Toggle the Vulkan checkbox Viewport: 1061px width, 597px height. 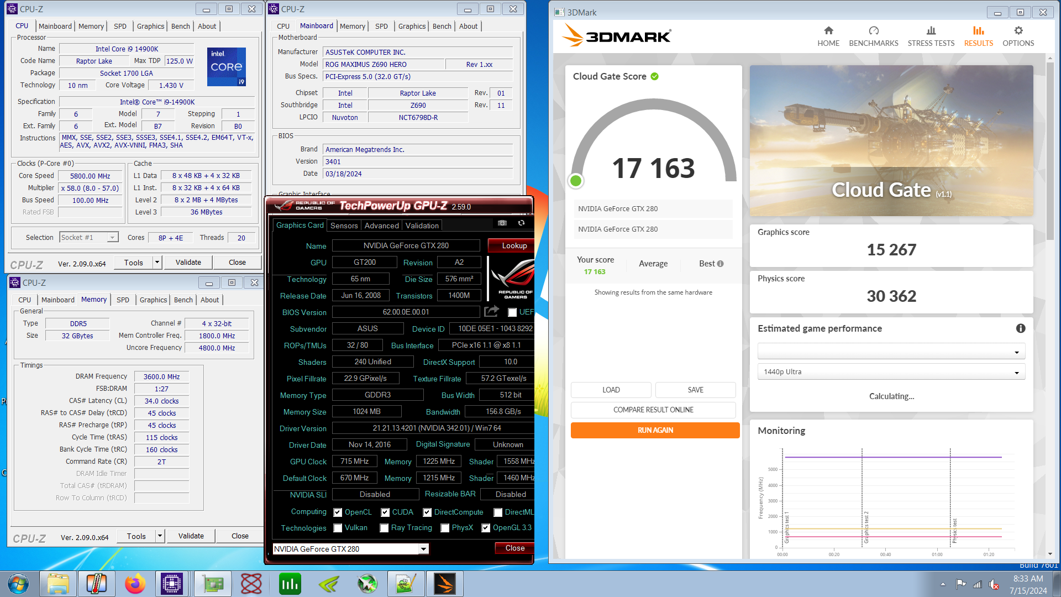[338, 528]
